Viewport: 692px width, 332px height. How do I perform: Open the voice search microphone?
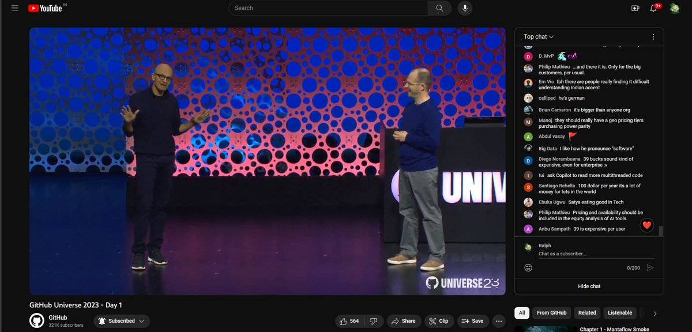(x=465, y=8)
